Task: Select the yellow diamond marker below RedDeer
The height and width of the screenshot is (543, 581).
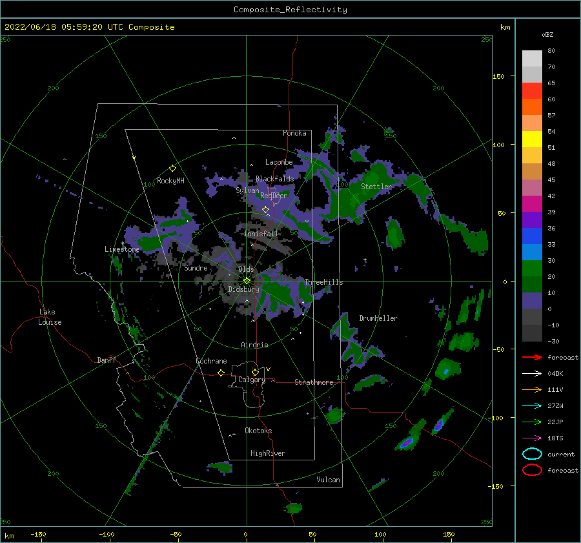Action: tap(265, 210)
